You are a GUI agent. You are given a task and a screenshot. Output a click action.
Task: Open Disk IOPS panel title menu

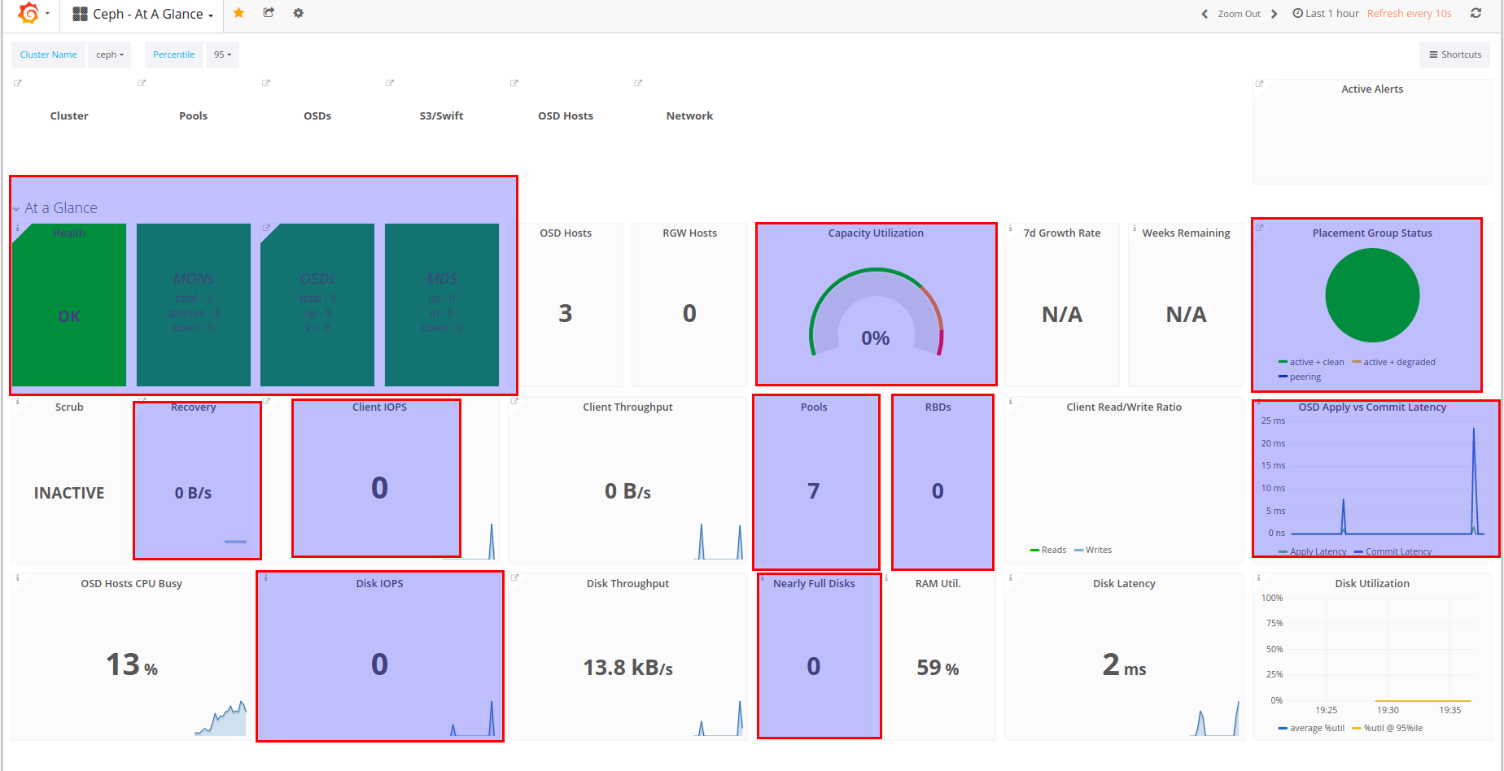(x=379, y=583)
